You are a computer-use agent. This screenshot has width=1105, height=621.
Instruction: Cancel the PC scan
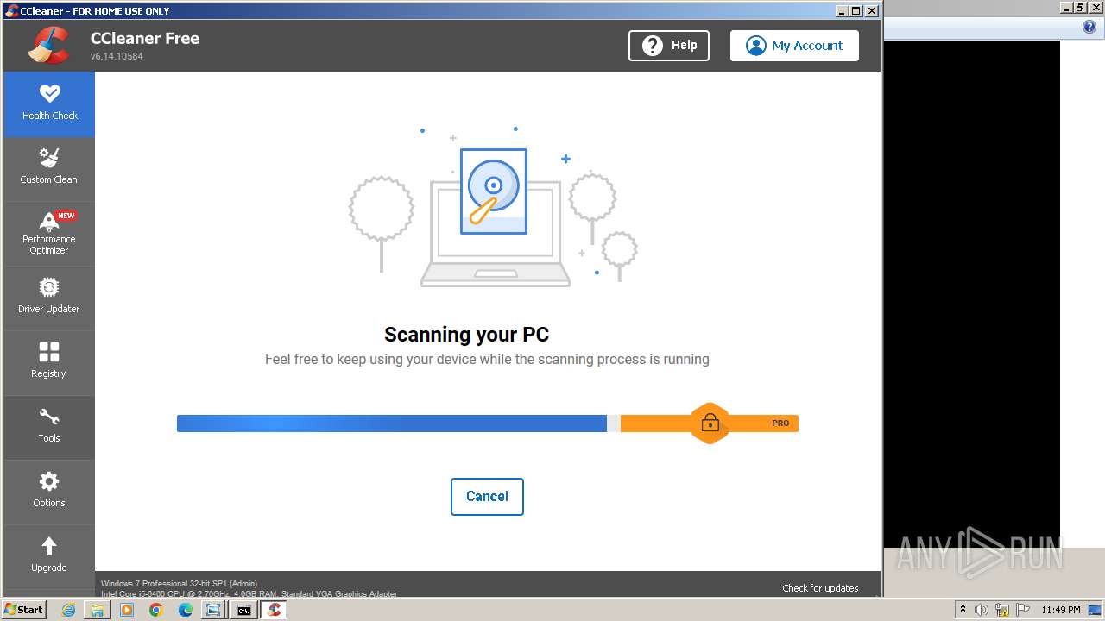[x=487, y=496]
